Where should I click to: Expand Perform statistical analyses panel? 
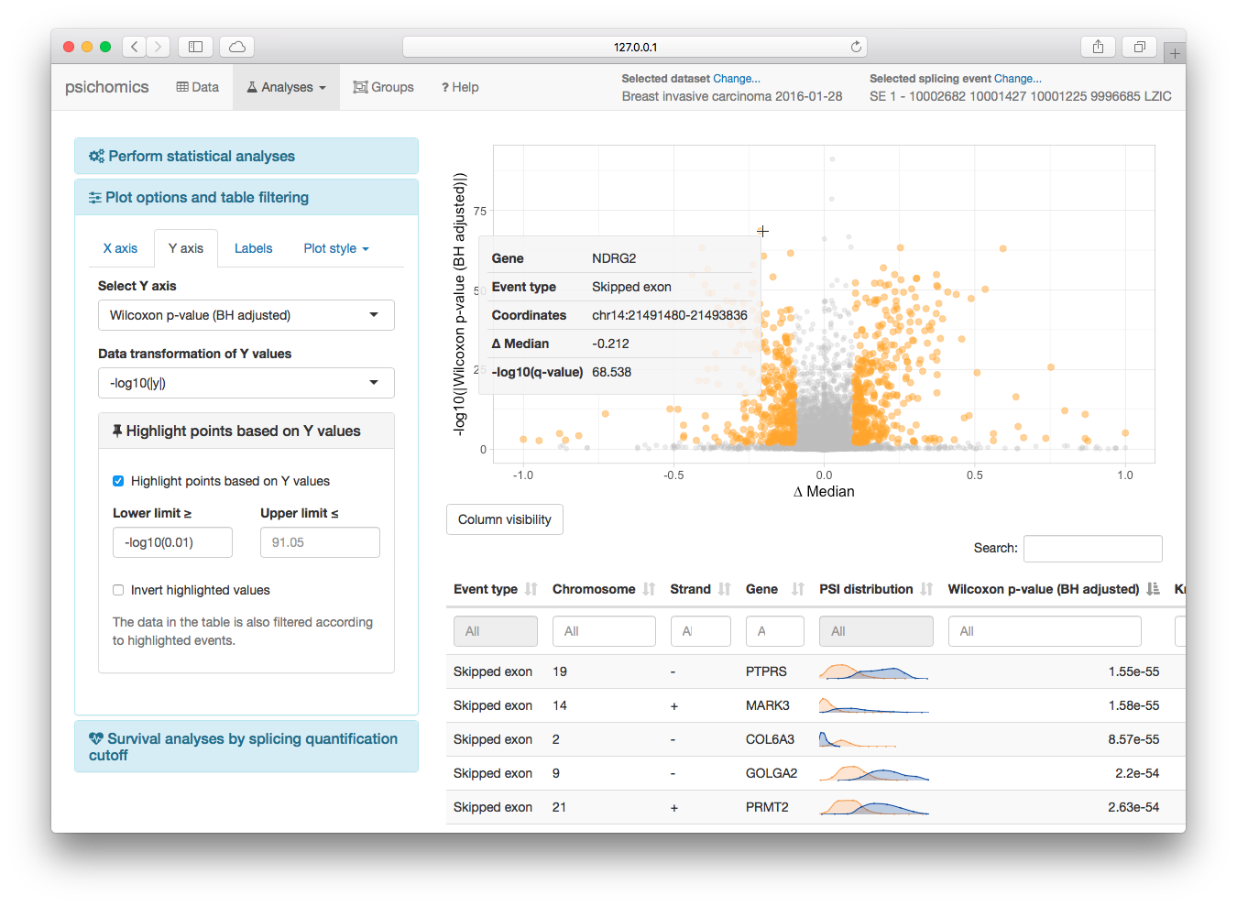246,156
